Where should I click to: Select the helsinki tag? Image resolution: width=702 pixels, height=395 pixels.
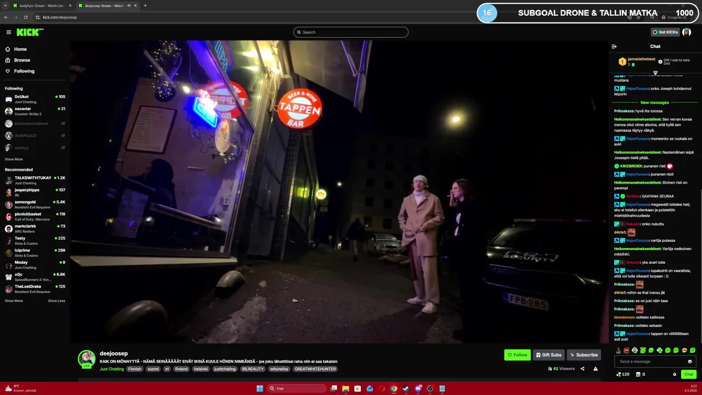pyautogui.click(x=201, y=369)
